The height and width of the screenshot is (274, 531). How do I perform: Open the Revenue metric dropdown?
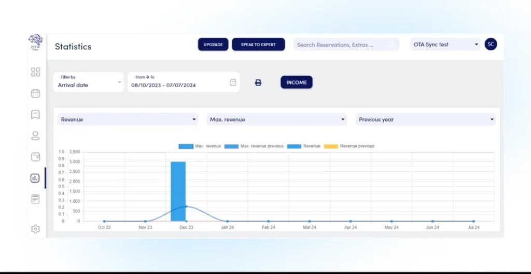[x=128, y=119]
